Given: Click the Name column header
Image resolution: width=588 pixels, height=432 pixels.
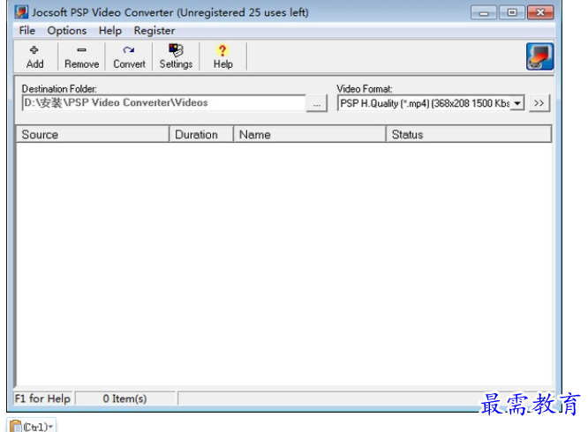Looking at the screenshot, I should point(309,134).
